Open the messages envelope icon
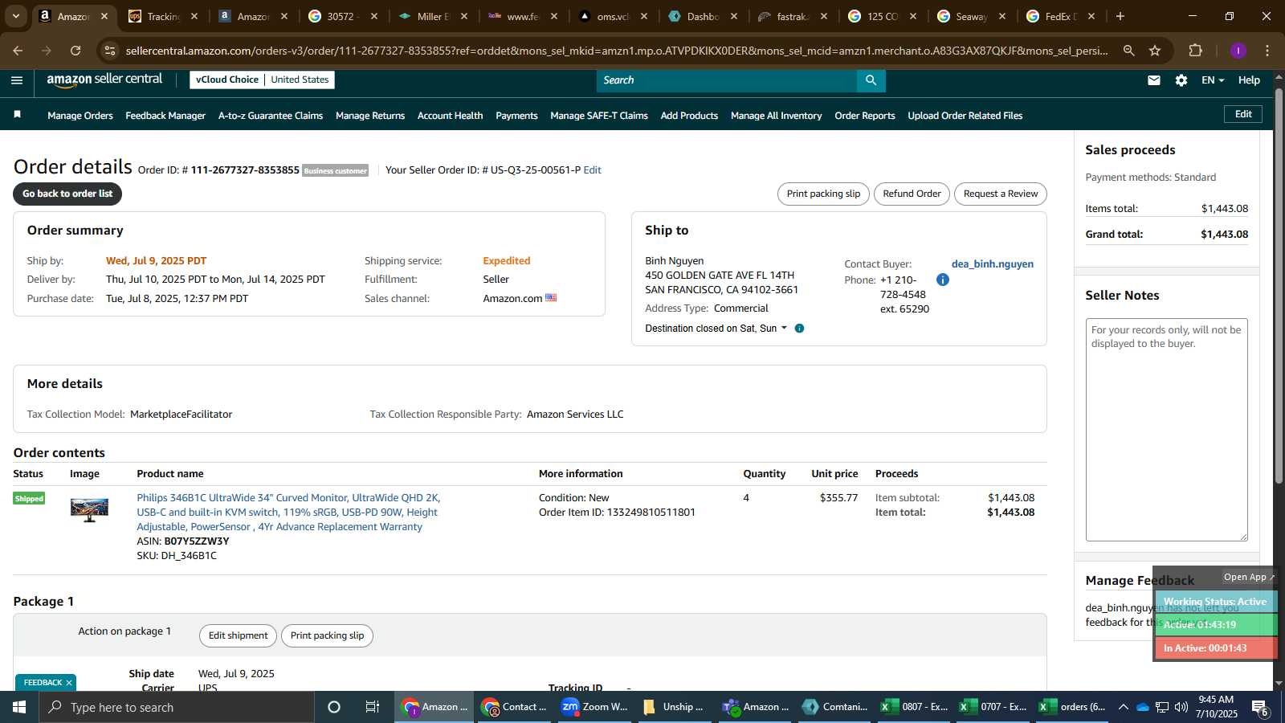 [1154, 80]
